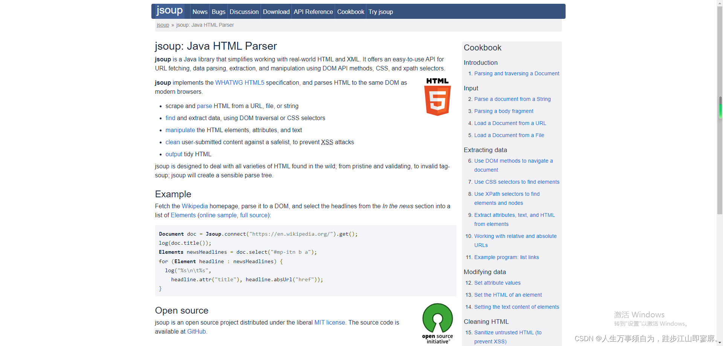Click the parse link in bullet list
Viewport: 723px width, 346px height.
204,106
